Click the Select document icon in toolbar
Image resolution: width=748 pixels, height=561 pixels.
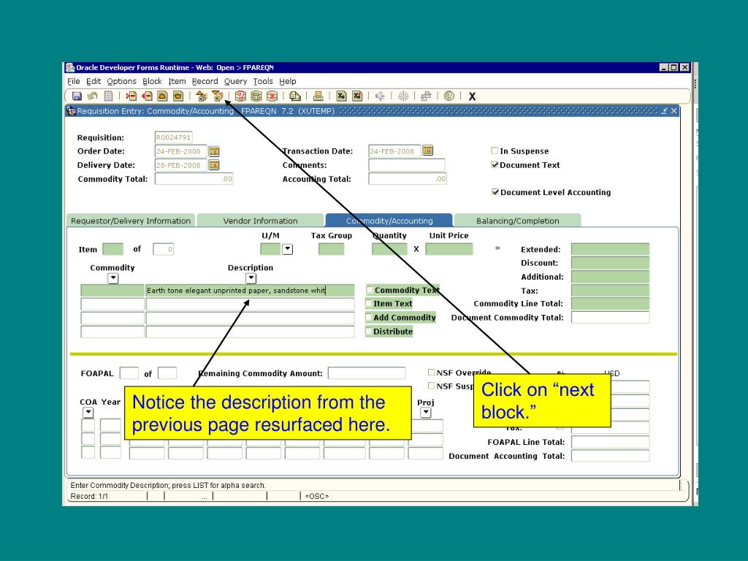108,96
